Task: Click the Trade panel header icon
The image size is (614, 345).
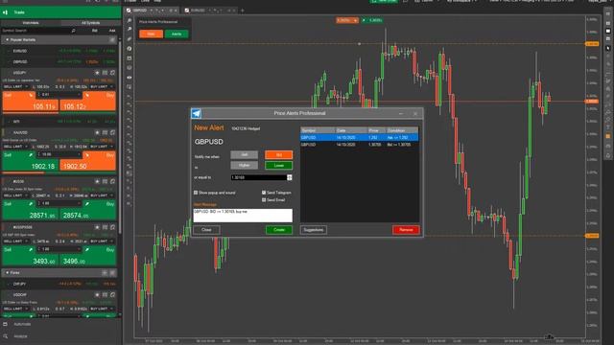Action: 5,12
